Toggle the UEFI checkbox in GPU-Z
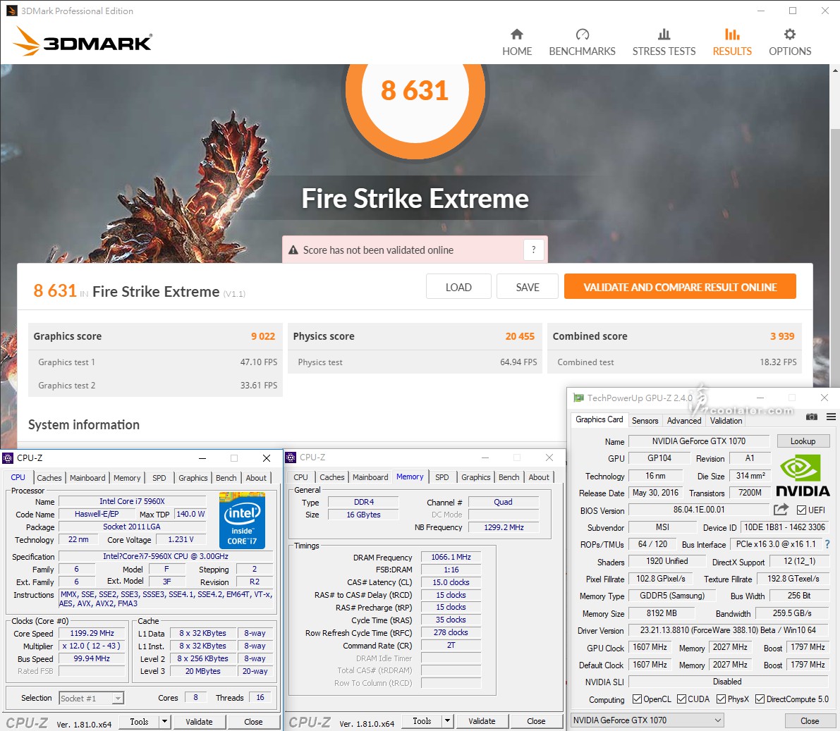This screenshot has height=731, width=840. (x=801, y=510)
